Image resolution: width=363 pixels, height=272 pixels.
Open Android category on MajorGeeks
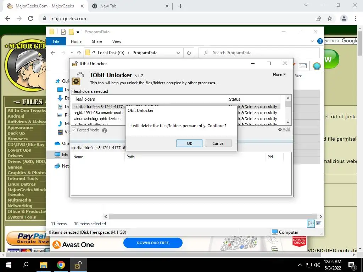click(x=16, y=116)
